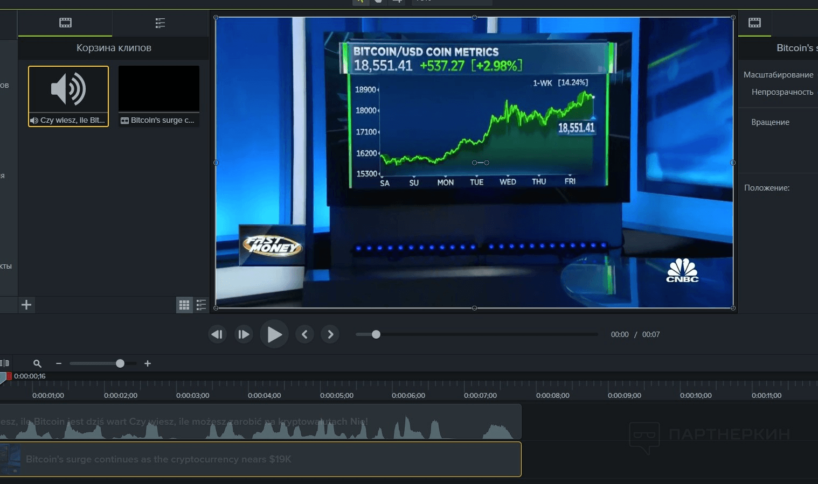Click the timeline zoom slider handle
The image size is (818, 484).
click(x=120, y=363)
